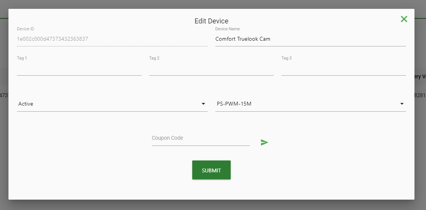The width and height of the screenshot is (426, 210).
Task: Open the PS-PWM-15M model selector
Action: (311, 104)
